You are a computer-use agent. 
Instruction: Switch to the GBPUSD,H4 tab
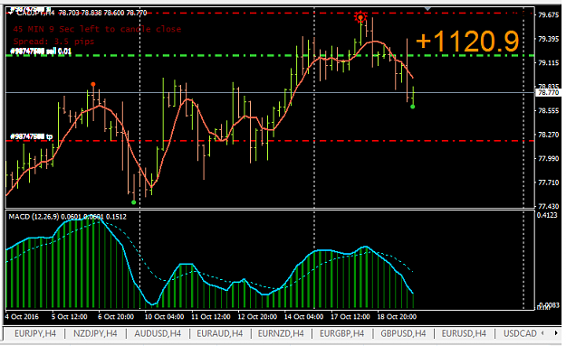(x=403, y=333)
